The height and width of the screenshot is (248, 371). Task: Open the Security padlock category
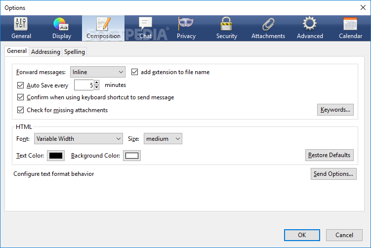[x=226, y=28]
